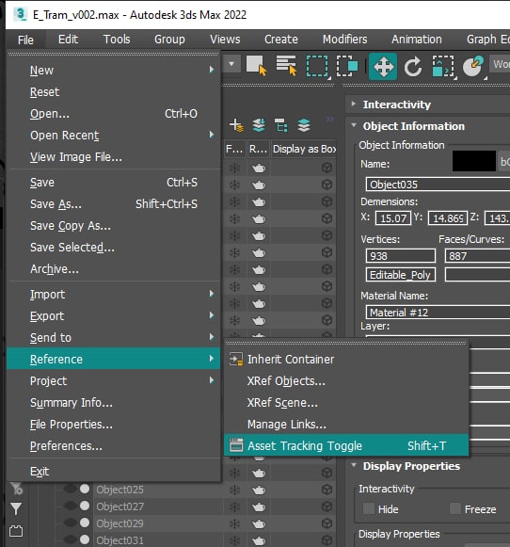510x547 pixels.
Task: Open the Modifiers menu
Action: click(344, 40)
